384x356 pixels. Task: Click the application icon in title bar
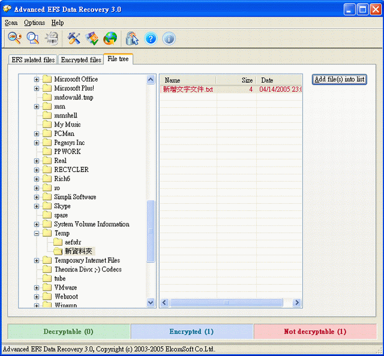point(7,9)
